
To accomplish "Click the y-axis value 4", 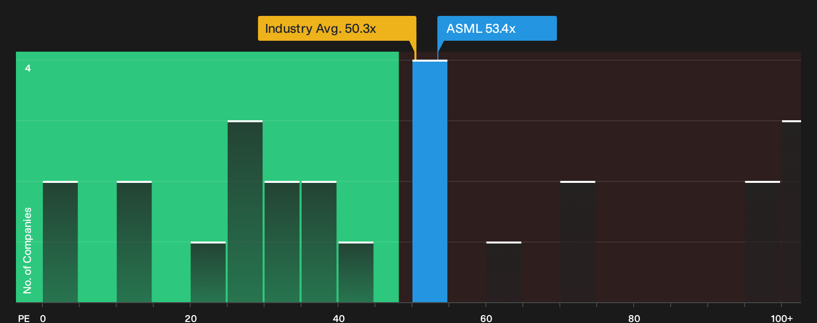I will (28, 68).
